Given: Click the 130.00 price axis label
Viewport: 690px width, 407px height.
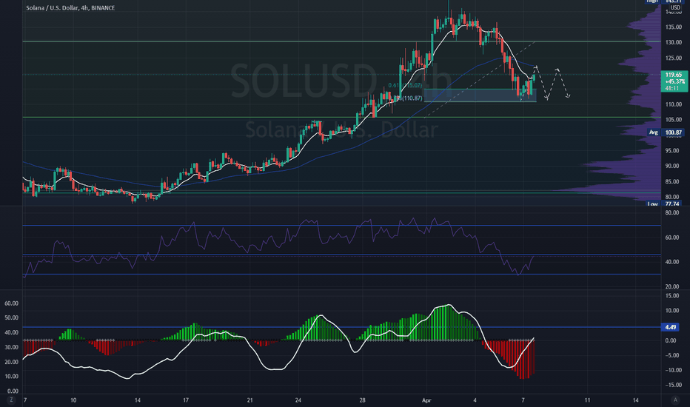Looking at the screenshot, I should (x=674, y=43).
